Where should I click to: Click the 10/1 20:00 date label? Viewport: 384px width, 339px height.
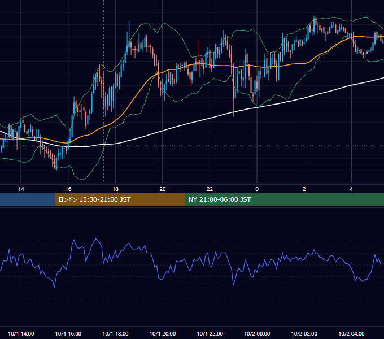click(163, 333)
